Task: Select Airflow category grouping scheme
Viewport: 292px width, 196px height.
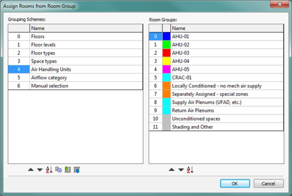Action: coord(85,77)
